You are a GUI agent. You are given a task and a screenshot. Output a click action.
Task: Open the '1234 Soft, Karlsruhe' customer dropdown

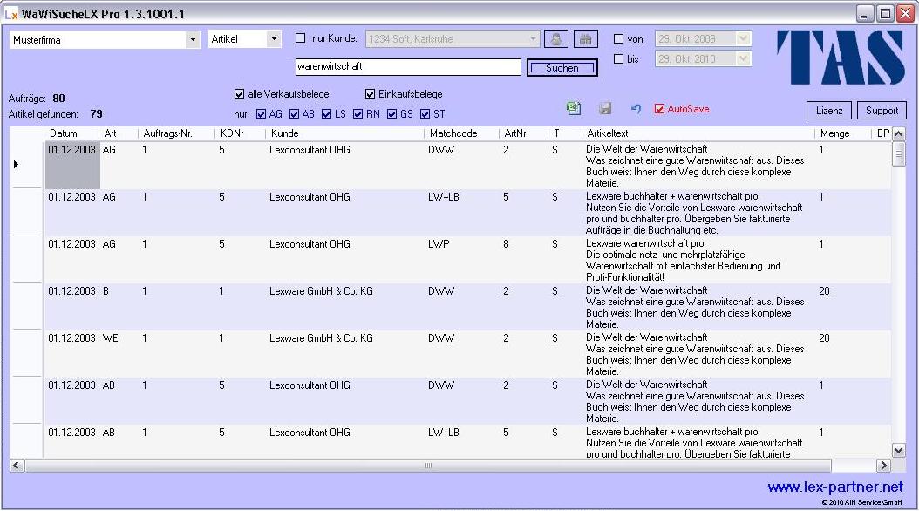pos(533,38)
